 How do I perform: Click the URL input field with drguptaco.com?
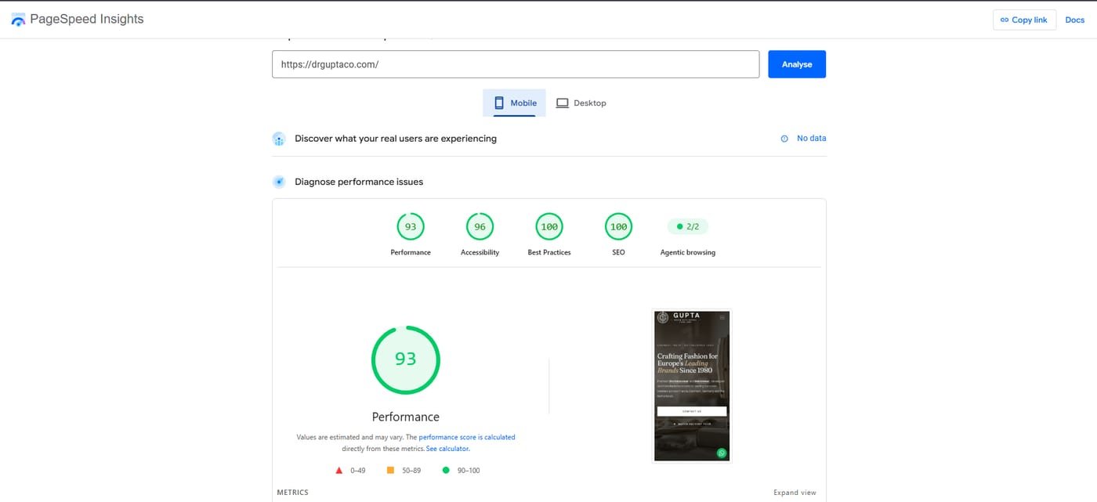(x=516, y=64)
